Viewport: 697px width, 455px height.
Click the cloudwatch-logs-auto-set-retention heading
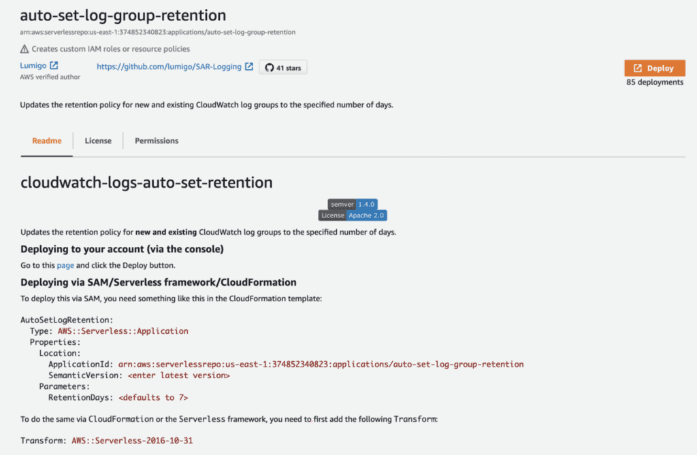[148, 183]
